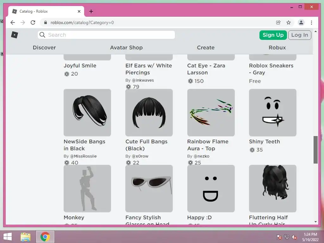This screenshot has width=324, height=243.
Task: Open Chrome's three-dot menu
Action: coord(311,22)
